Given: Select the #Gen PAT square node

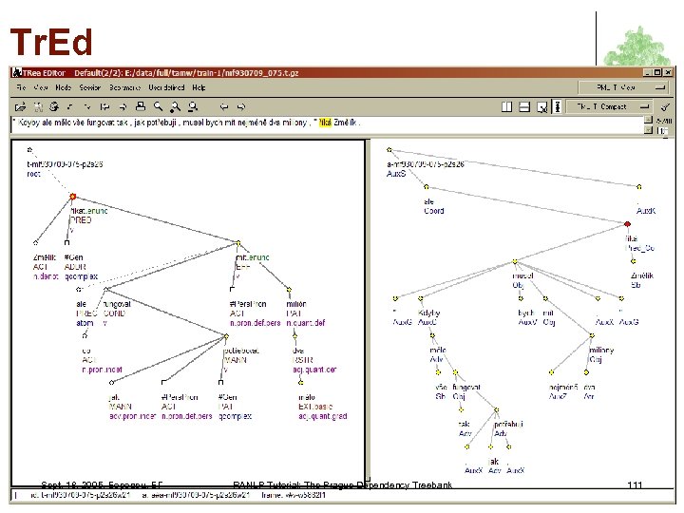Looking at the screenshot, I should (x=220, y=383).
